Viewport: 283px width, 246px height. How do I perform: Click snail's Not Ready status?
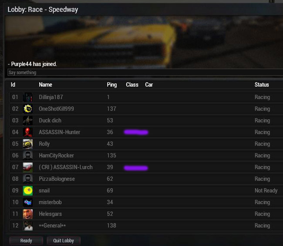(x=266, y=190)
